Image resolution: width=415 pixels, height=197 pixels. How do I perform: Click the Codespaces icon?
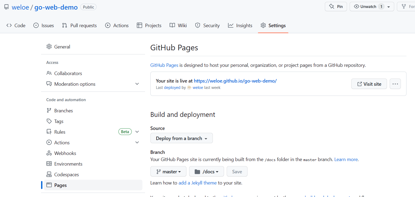49,174
